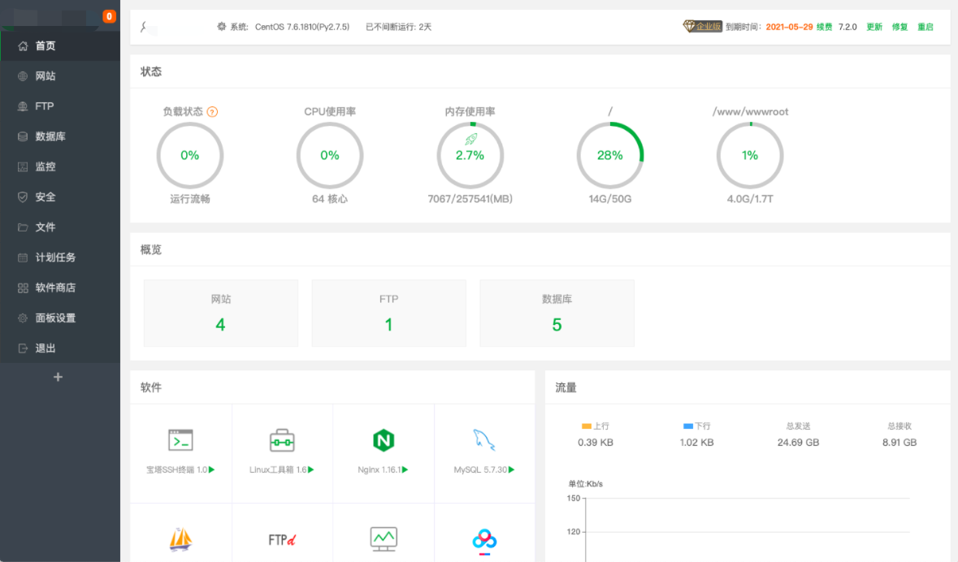Click the 运行流畅 status text

point(190,199)
